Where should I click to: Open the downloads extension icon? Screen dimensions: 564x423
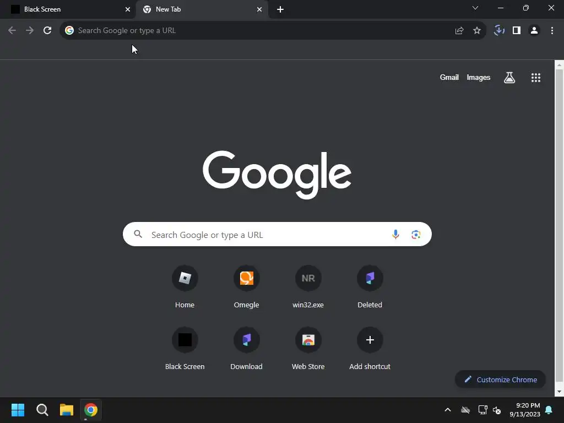[x=499, y=30]
